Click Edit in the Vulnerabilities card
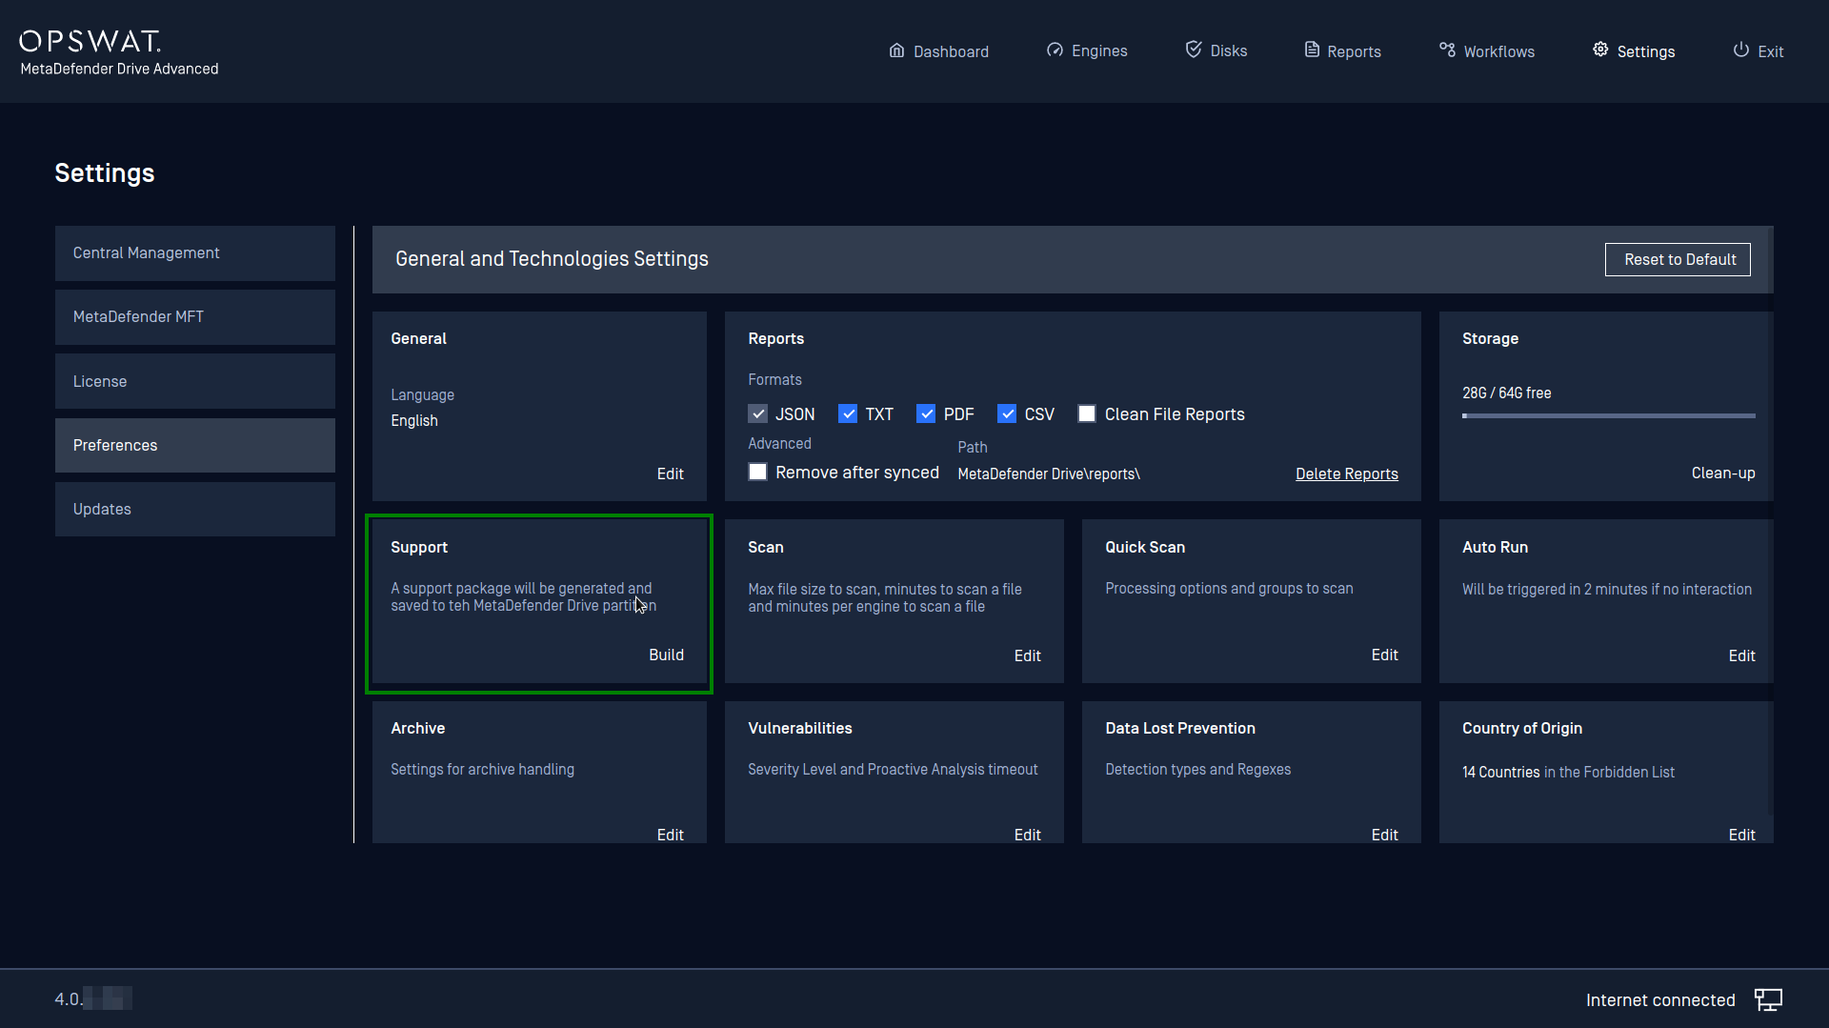 [x=1027, y=835]
